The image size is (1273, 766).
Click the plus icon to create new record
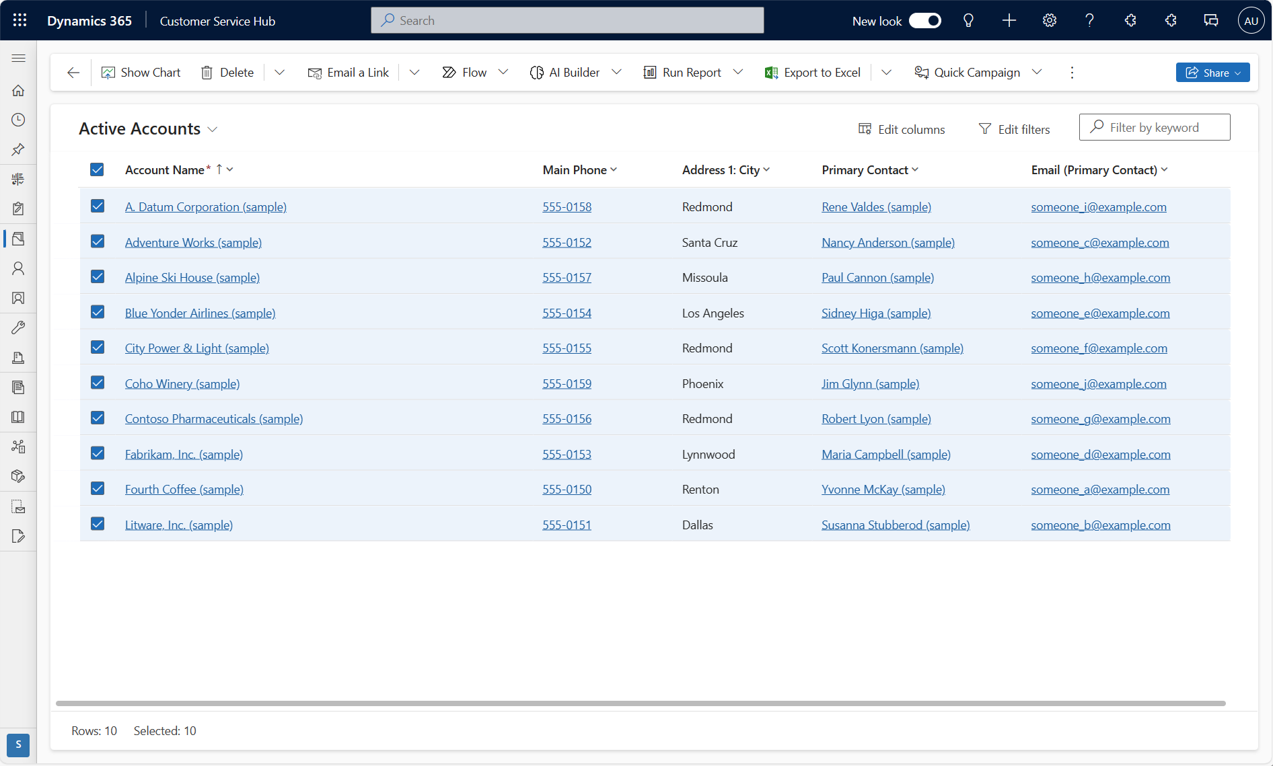tap(1009, 20)
